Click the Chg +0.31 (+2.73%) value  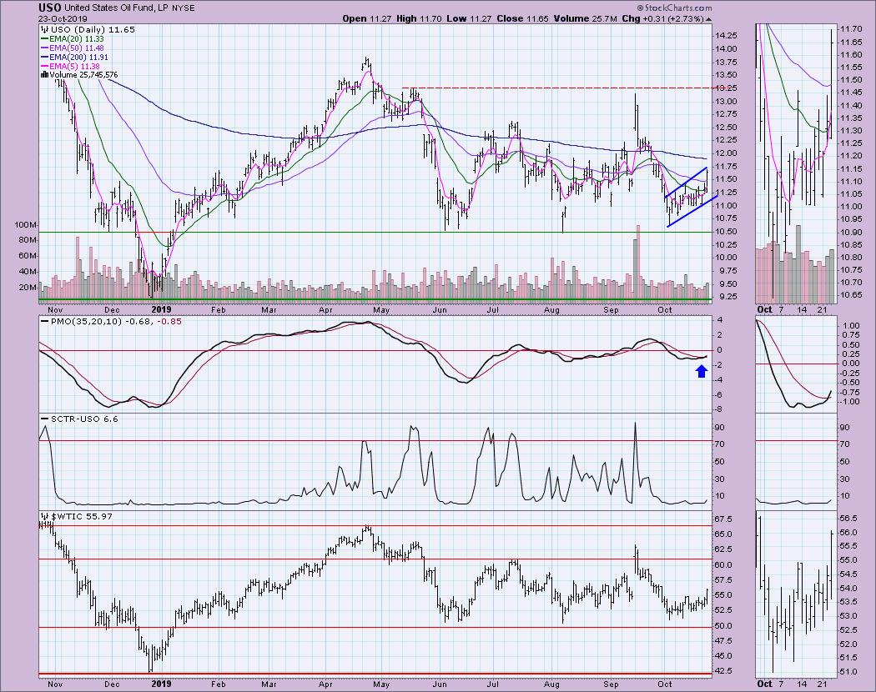click(x=663, y=18)
